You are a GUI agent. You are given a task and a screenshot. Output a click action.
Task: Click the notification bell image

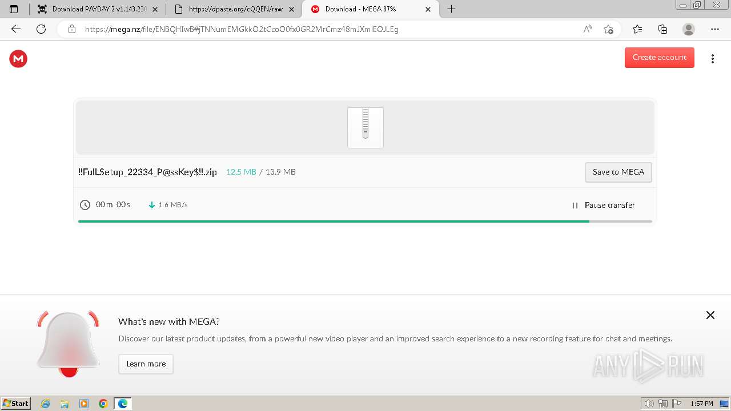68,344
